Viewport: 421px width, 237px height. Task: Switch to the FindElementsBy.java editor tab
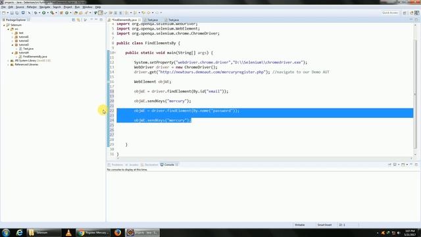click(x=124, y=20)
